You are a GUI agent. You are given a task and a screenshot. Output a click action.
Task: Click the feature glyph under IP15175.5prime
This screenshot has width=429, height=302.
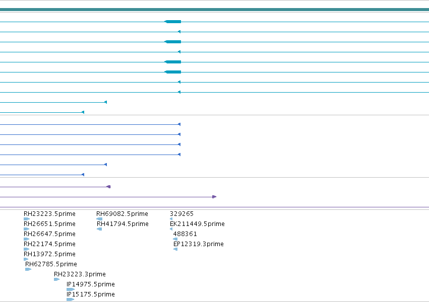[70, 300]
